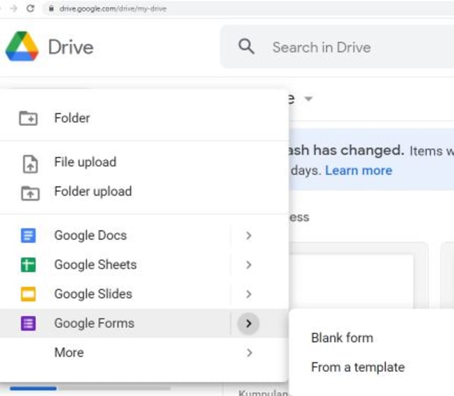This screenshot has width=454, height=396.
Task: Choose From a template option
Action: [x=372, y=368]
